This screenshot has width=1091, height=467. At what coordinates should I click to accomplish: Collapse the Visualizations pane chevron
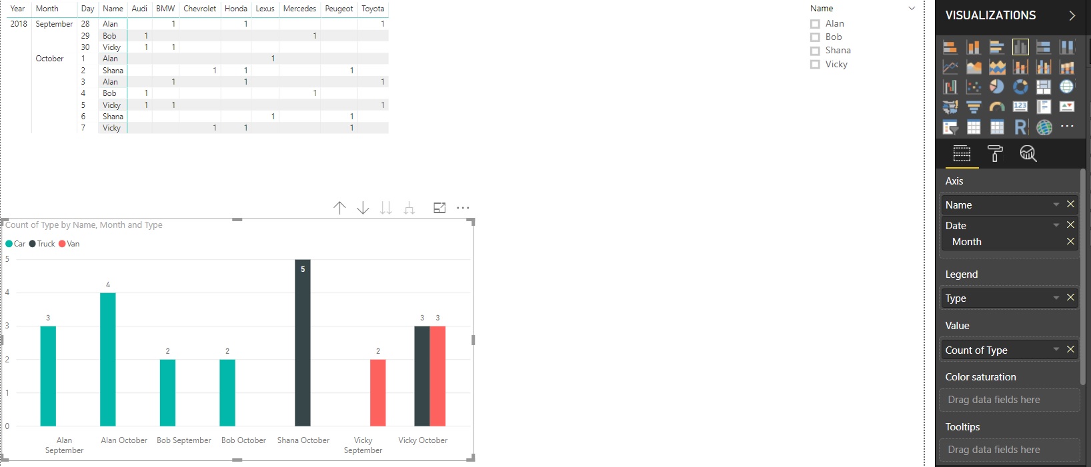coord(1072,15)
